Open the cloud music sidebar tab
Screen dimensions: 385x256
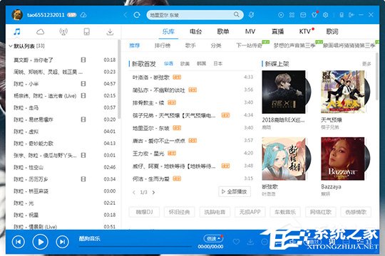40,32
